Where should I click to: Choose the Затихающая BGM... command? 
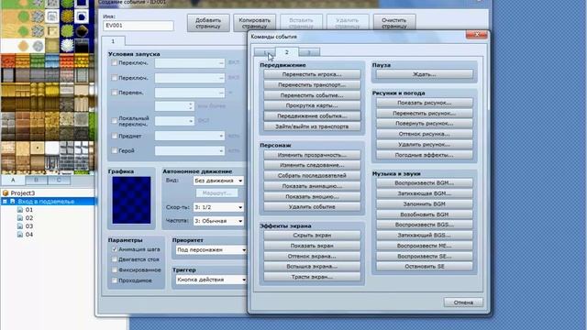tap(424, 193)
